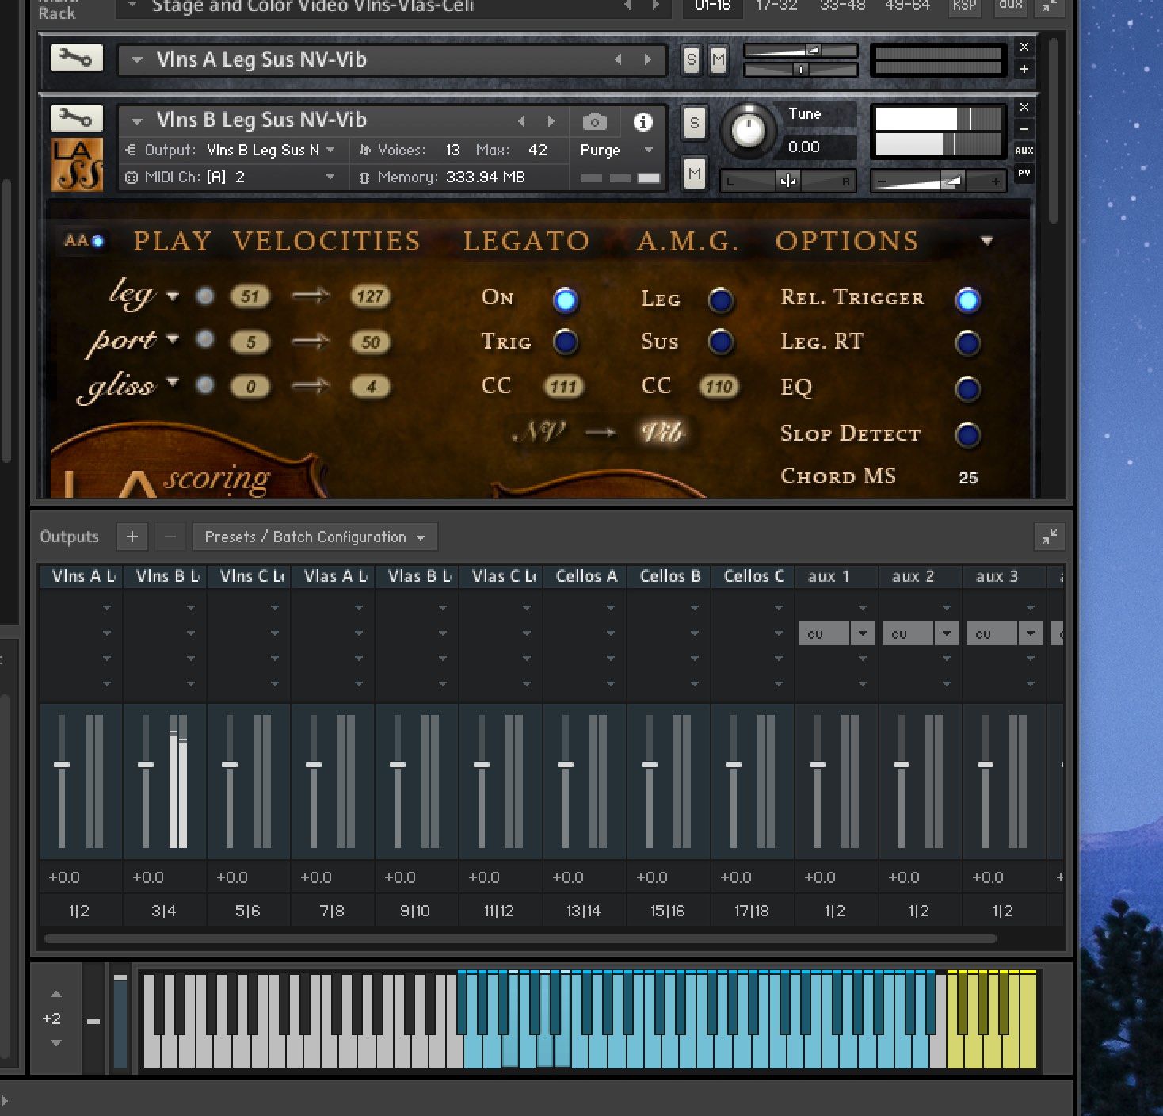This screenshot has height=1116, width=1163.
Task: Toggle REL. TRIGGER option
Action: [x=967, y=300]
